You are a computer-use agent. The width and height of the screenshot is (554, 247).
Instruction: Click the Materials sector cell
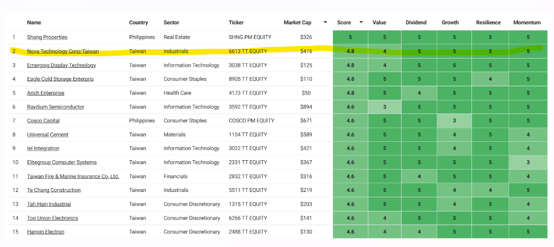pos(174,134)
